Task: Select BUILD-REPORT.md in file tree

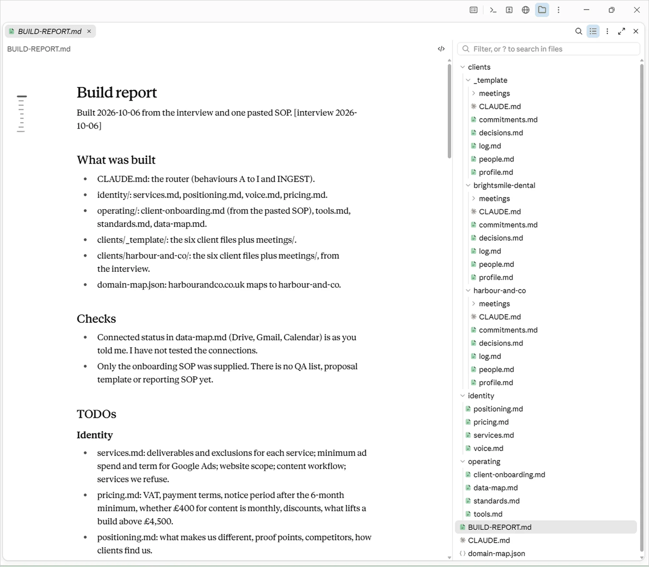Action: coord(546,527)
